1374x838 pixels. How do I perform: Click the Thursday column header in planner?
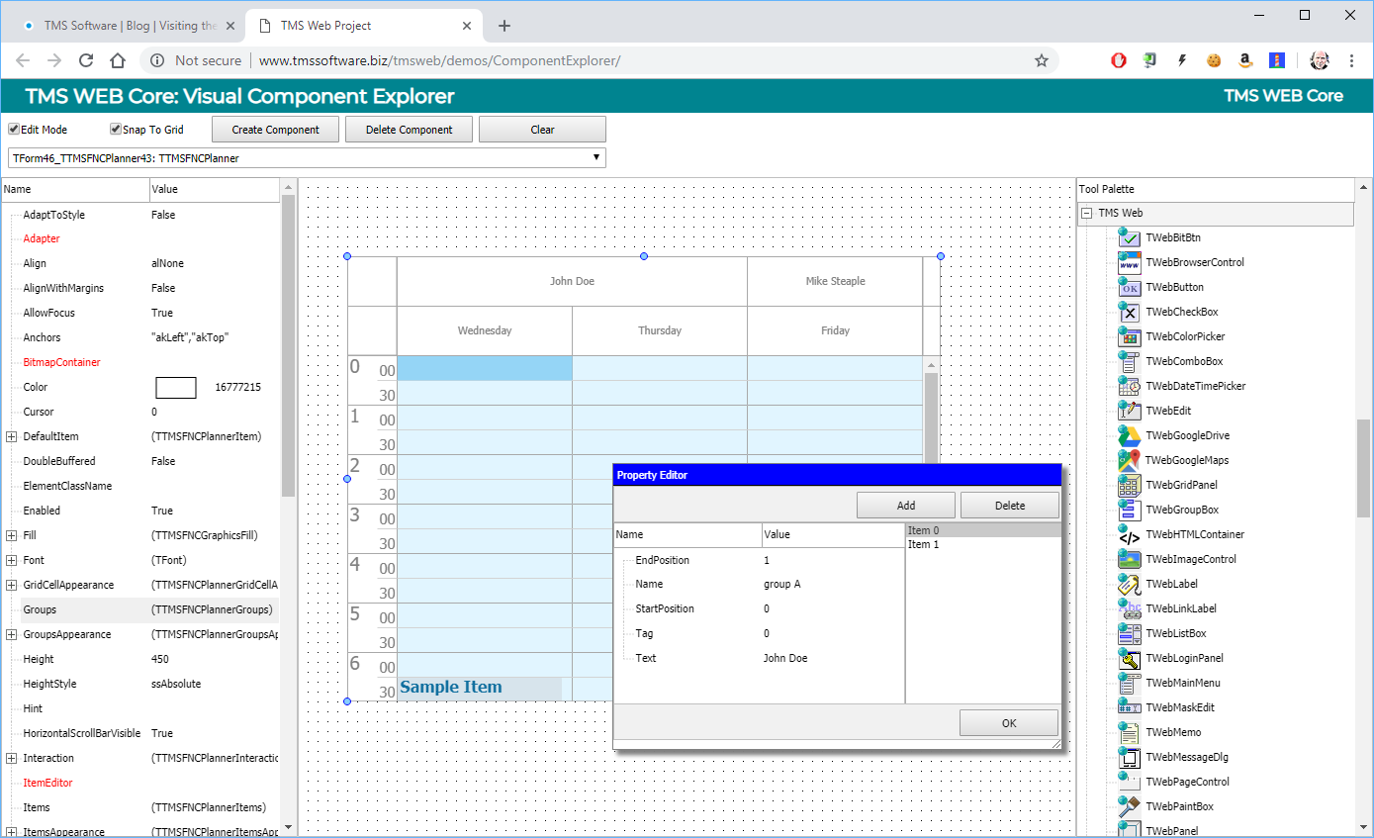660,330
